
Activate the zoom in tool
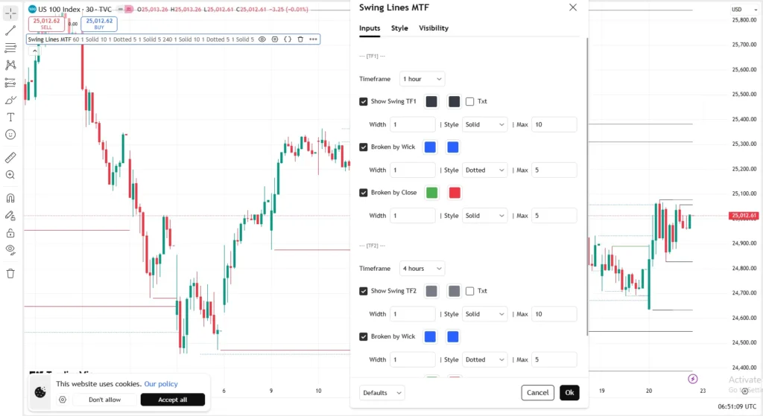pos(10,175)
